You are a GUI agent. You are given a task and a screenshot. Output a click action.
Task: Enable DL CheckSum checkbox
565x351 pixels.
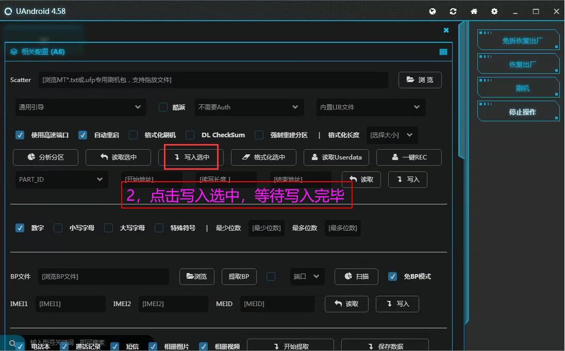[190, 135]
